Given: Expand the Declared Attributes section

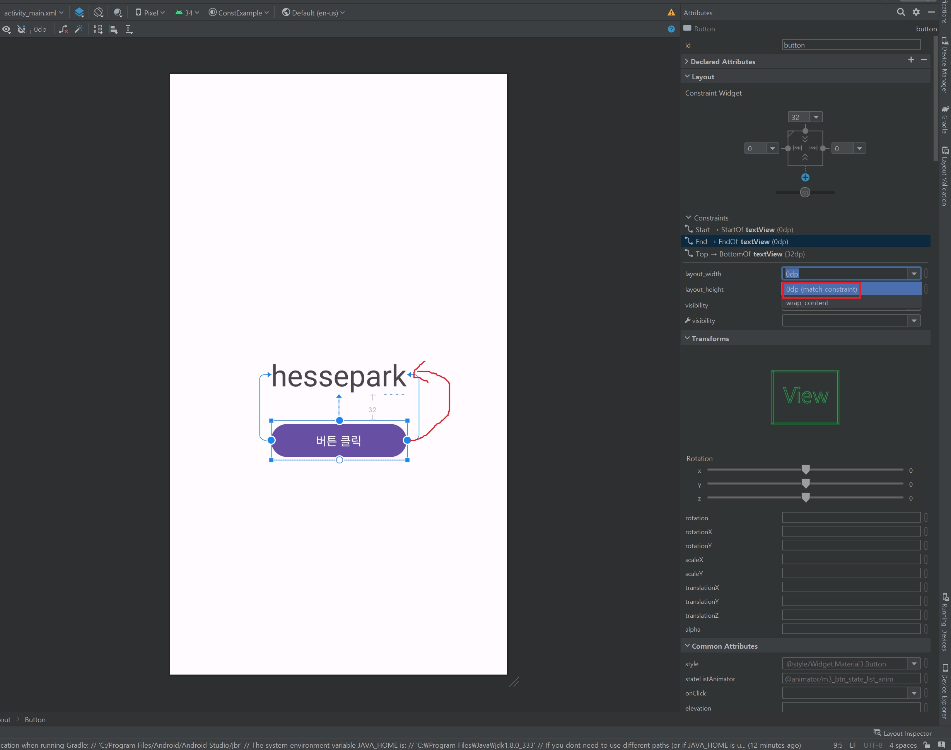Looking at the screenshot, I should click(687, 62).
